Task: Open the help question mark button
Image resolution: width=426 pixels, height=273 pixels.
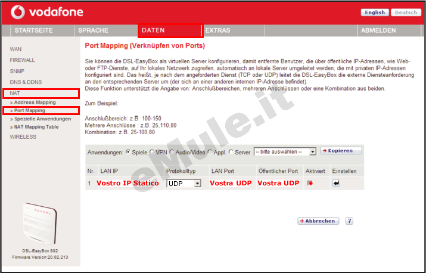Action: coord(349,221)
